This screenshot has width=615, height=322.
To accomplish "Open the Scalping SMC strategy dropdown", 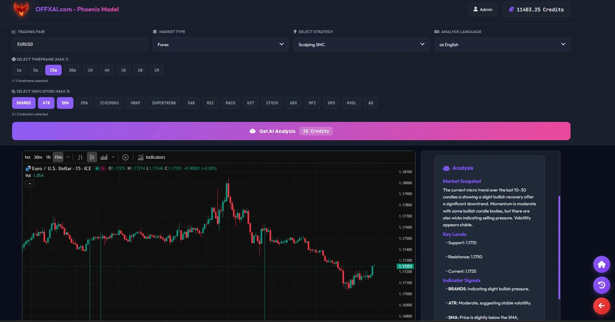I will point(361,44).
